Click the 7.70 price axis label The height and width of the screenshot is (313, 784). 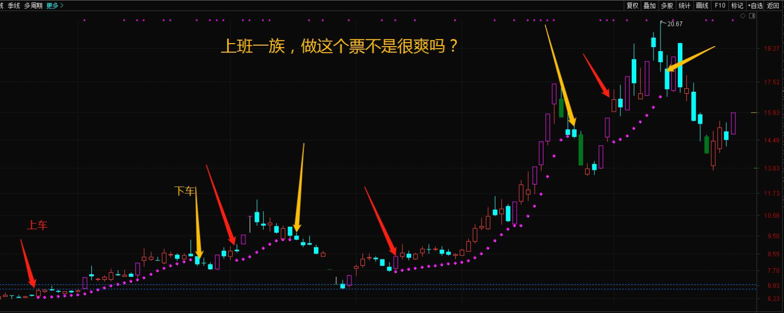(x=773, y=271)
